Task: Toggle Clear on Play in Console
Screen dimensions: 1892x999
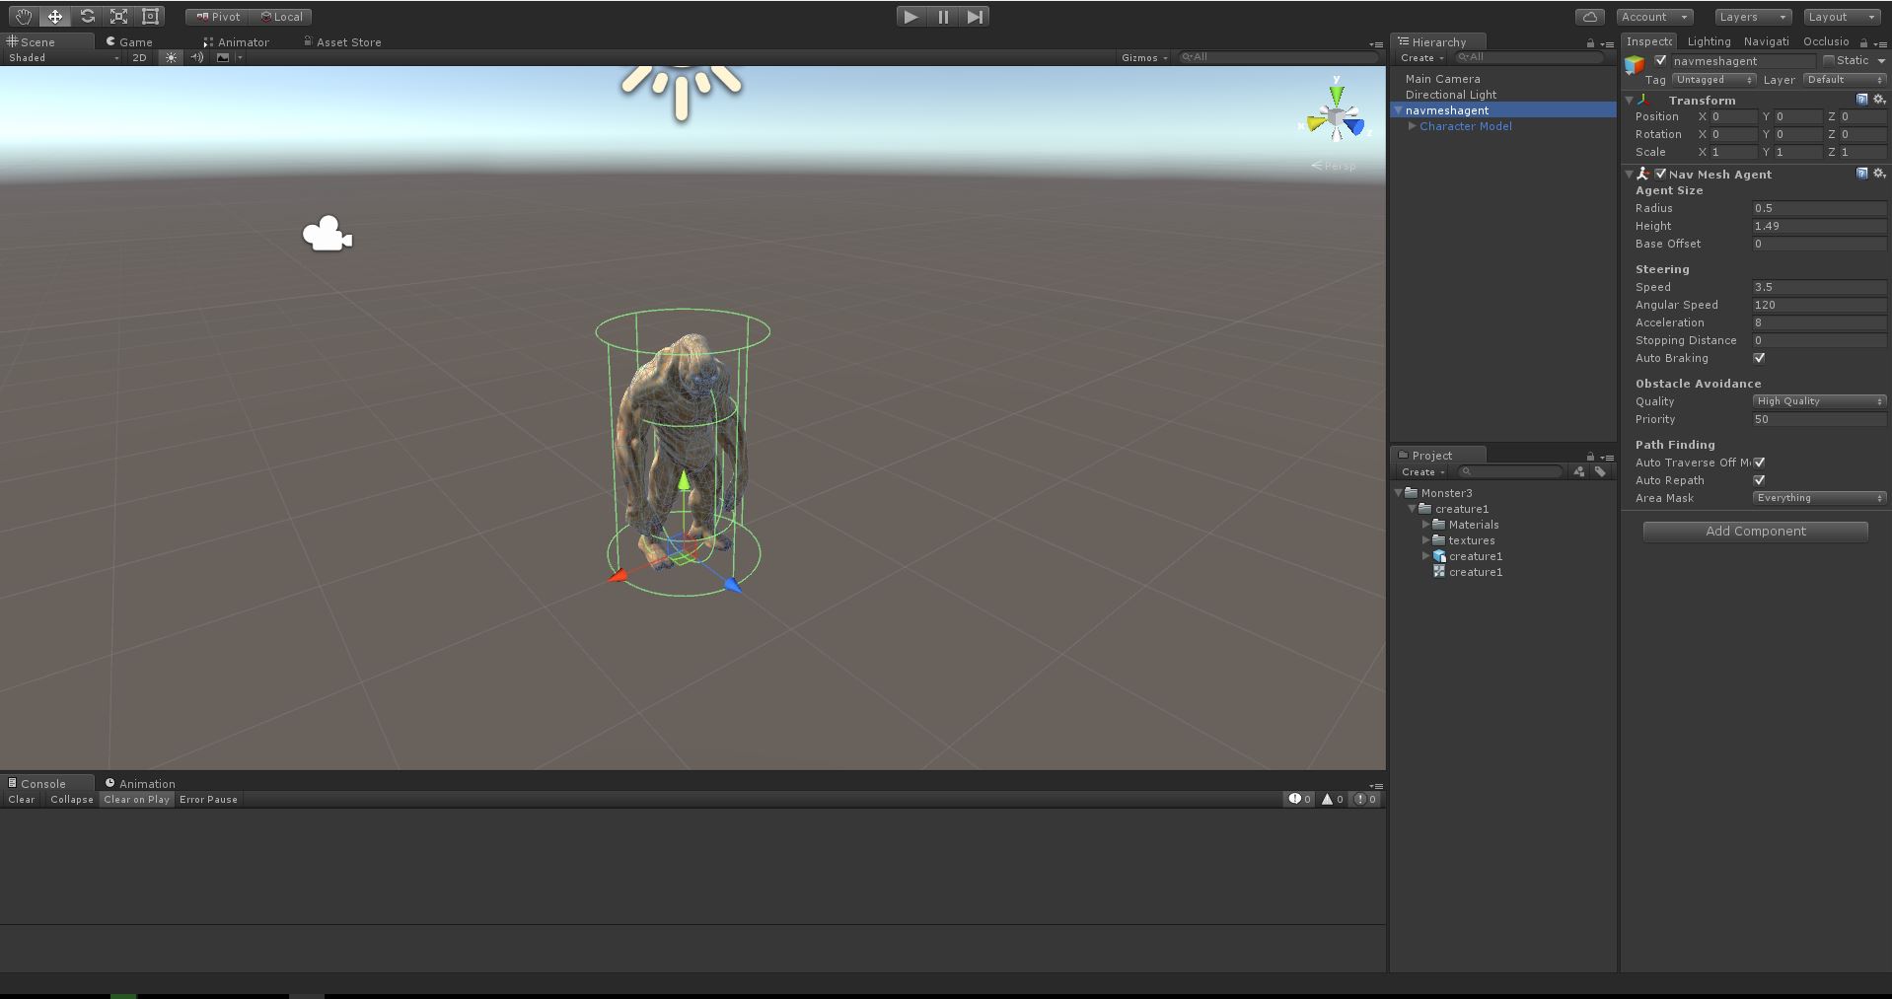Action: (x=136, y=799)
